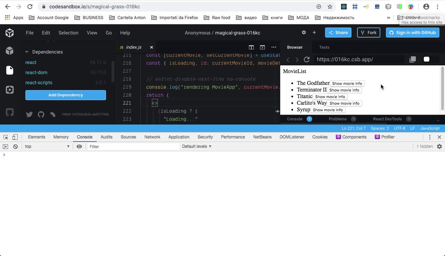Toggle live expression eye icon in console
445x256 pixels.
pyautogui.click(x=79, y=146)
